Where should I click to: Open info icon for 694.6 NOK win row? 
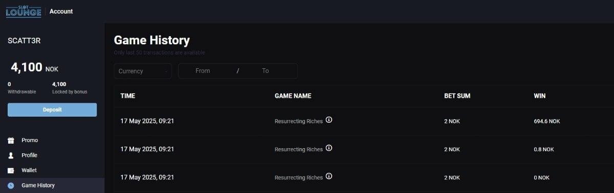point(329,120)
